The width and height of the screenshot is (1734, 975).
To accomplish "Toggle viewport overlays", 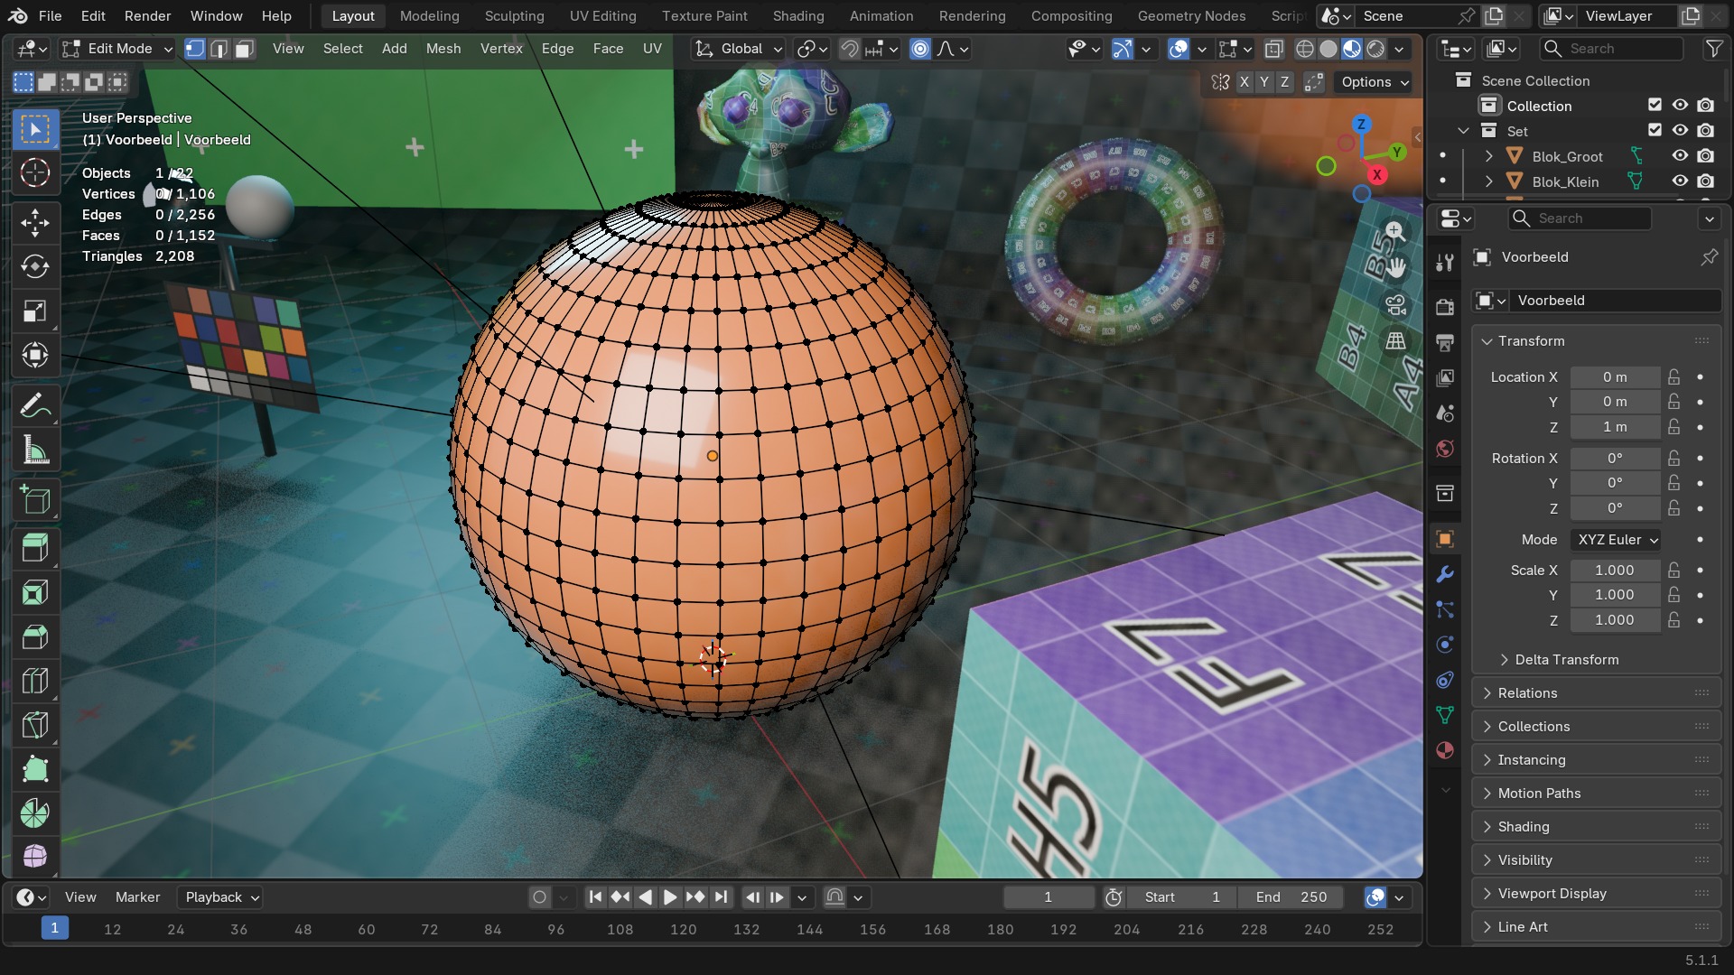I will pos(1178,49).
